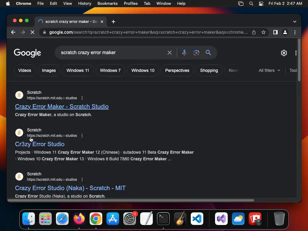The image size is (308, 231).
Task: Apply the Windows 10 filter chip
Action: tap(143, 70)
